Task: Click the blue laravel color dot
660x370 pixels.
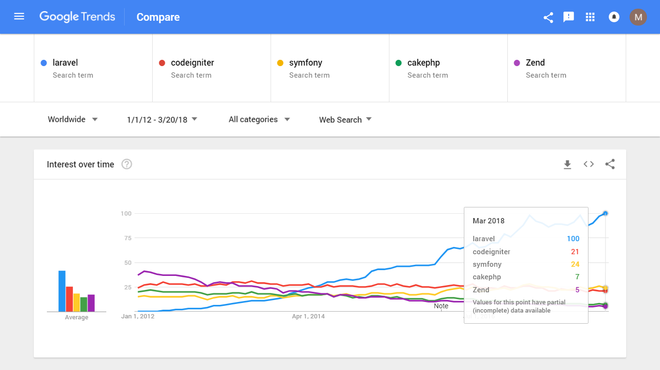Action: 44,63
